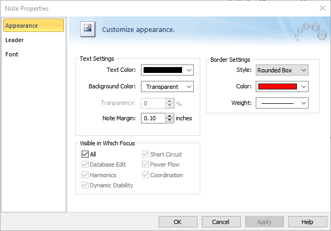This screenshot has width=331, height=231.
Task: Toggle the Power Flow checkbox
Action: (x=146, y=164)
